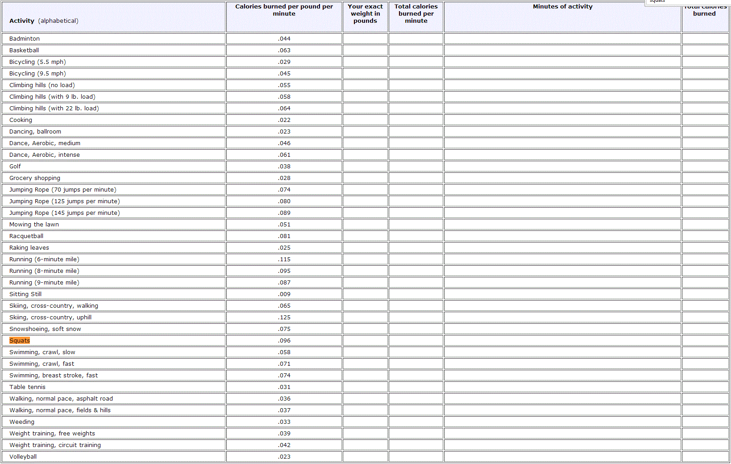Select the Golf activity cell

tap(113, 166)
